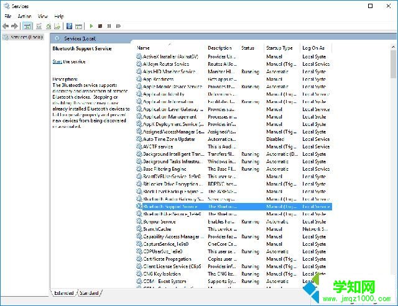398x306 pixels.
Task: Click the gear icon of Application Information
Action: point(139,101)
